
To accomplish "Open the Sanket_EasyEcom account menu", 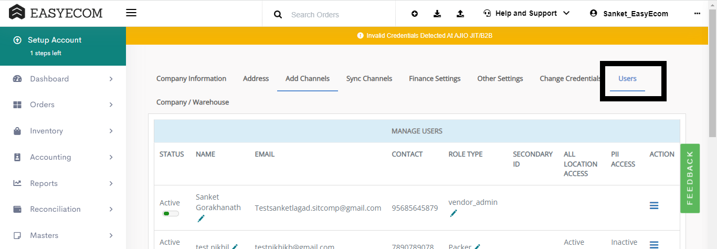I will (629, 14).
